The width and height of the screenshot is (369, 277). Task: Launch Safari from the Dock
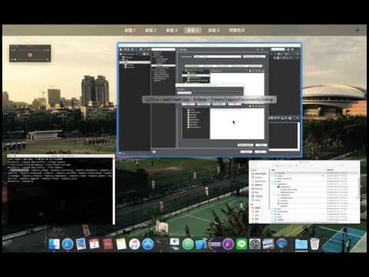point(68,244)
